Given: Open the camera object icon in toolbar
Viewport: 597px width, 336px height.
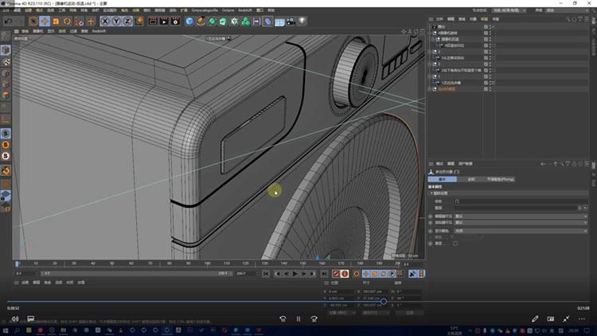Looking at the screenshot, I should [289, 21].
